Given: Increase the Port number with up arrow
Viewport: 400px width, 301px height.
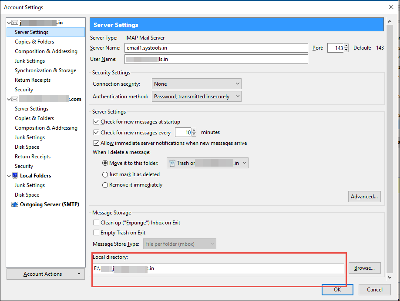Looking at the screenshot, I should [x=346, y=46].
